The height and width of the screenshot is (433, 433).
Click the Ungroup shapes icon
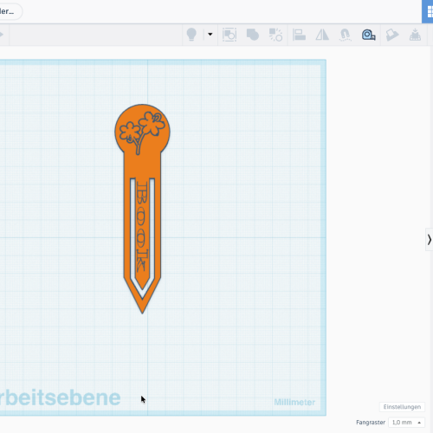tap(275, 35)
